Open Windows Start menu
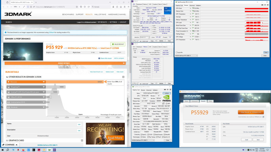The height and width of the screenshot is (152, 271). click(x=2, y=150)
